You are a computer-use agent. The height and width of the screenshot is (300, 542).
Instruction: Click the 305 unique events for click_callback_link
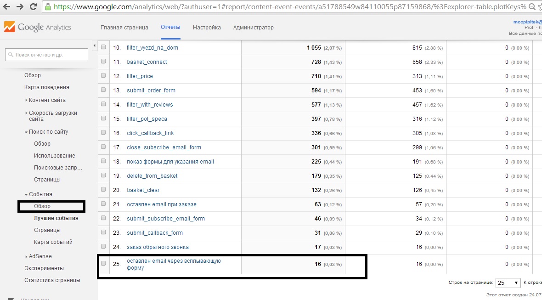[x=417, y=133]
